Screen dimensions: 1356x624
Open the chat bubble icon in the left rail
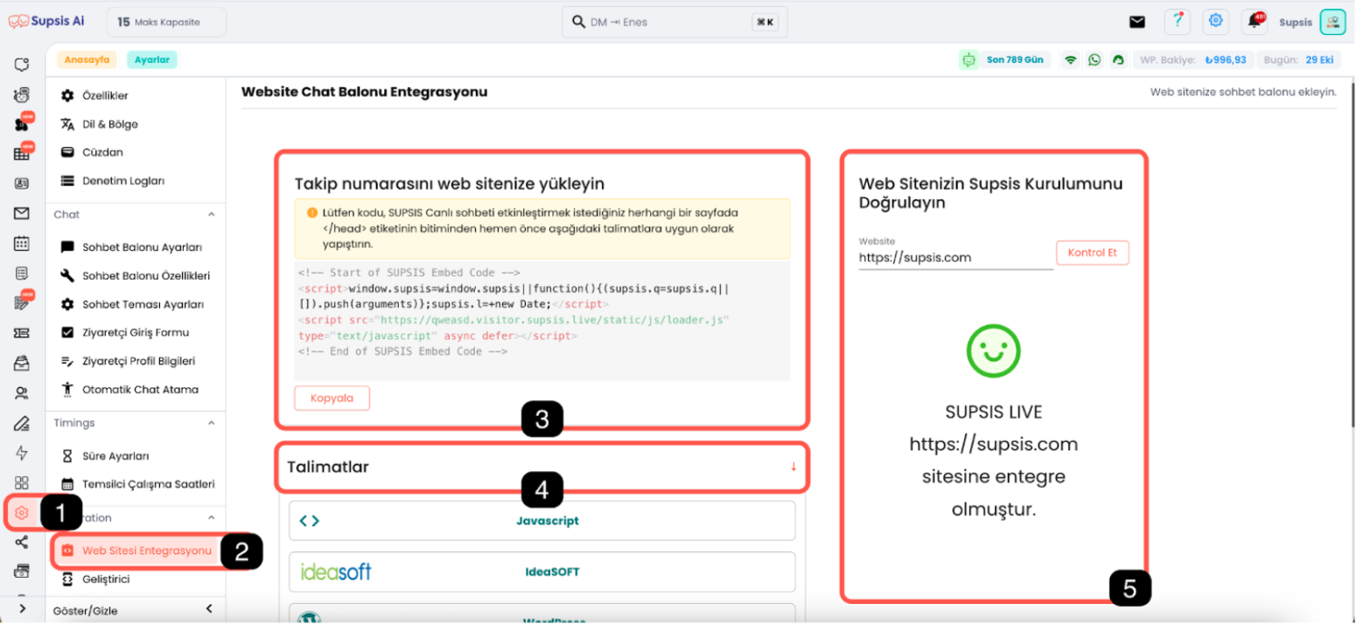coord(22,65)
